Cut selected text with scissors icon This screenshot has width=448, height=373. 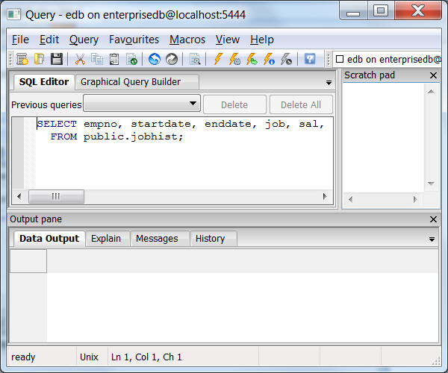click(80, 60)
